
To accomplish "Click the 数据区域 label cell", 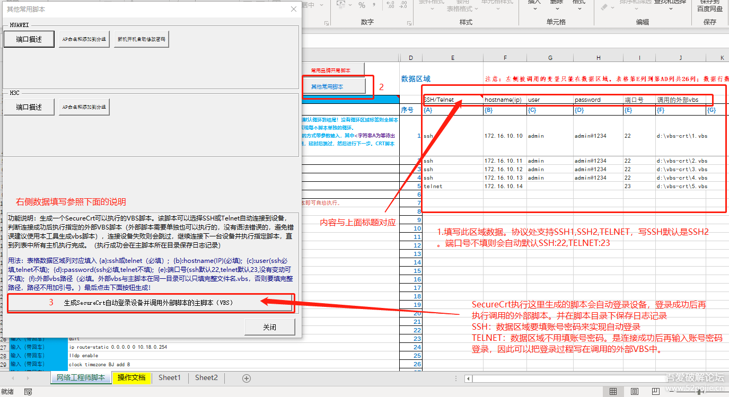I will pos(416,78).
